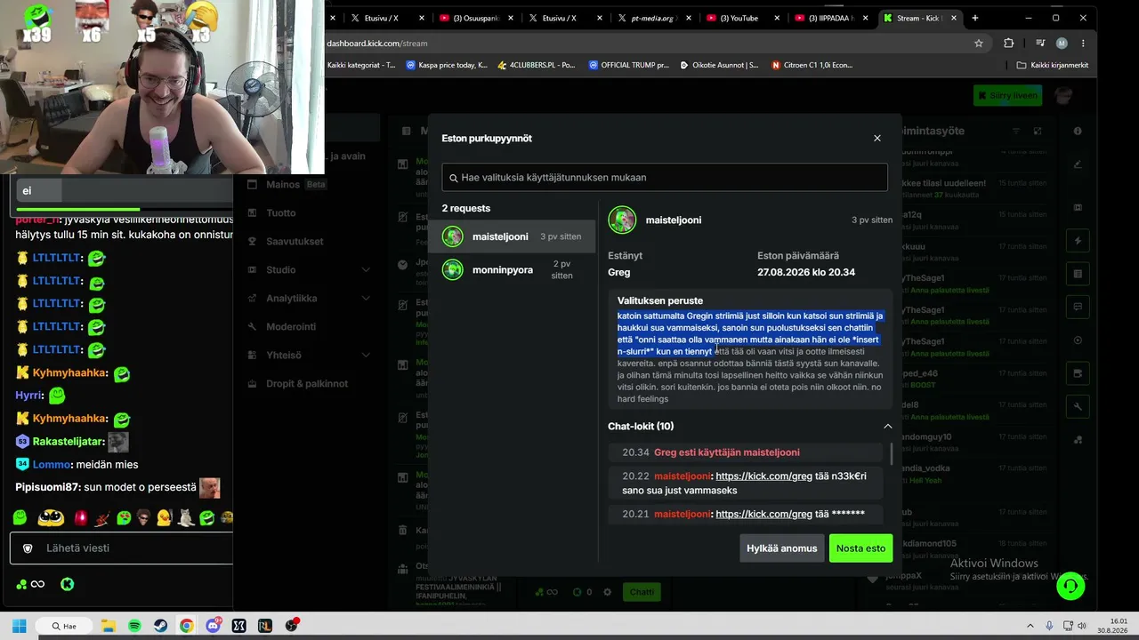Open Kaspa price today bookmark

click(447, 65)
